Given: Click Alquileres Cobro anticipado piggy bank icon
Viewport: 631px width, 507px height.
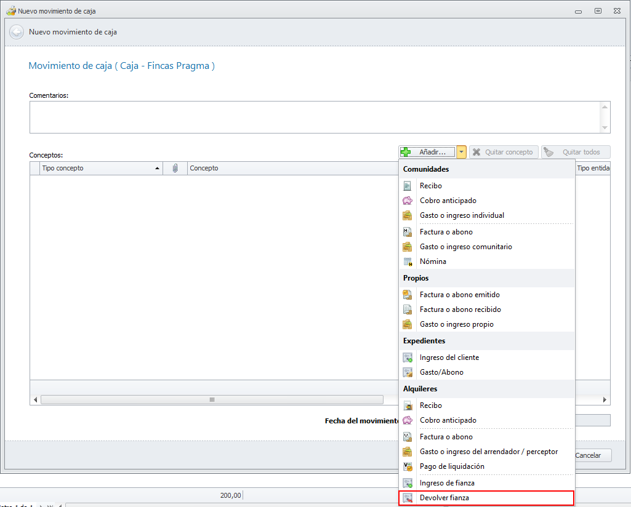Looking at the screenshot, I should pos(408,420).
